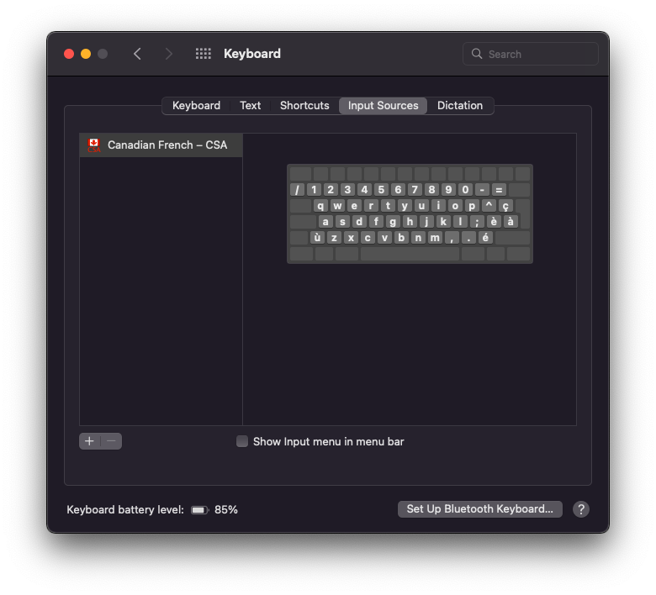This screenshot has height=595, width=656.
Task: Switch to the Text tab
Action: click(250, 105)
